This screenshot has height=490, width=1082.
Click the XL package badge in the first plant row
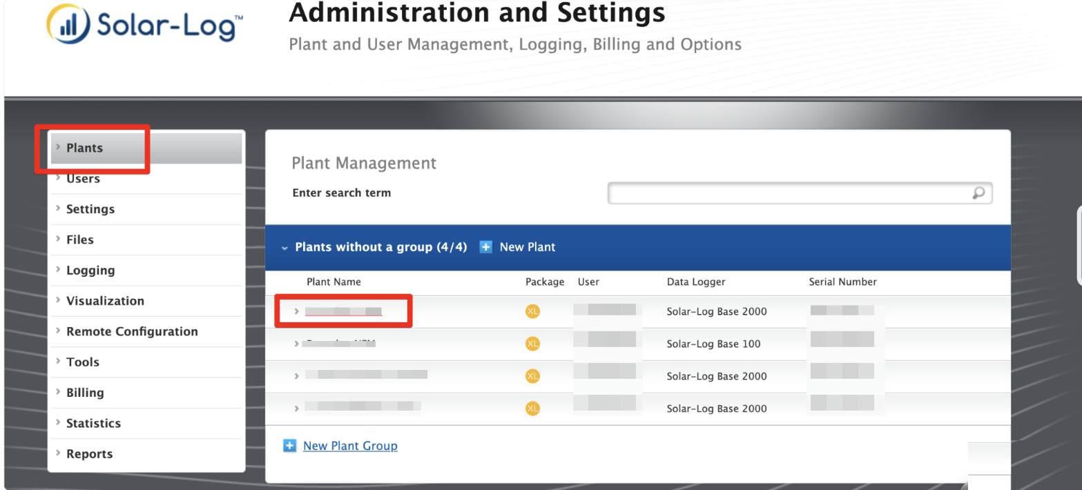[532, 311]
